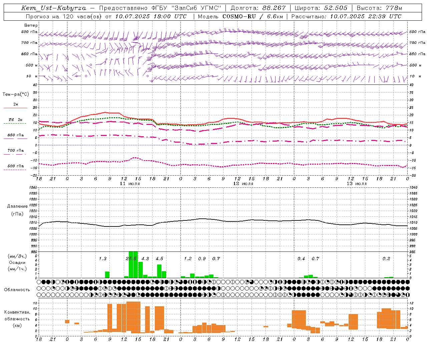Click the precipitation value 25.5

point(131,259)
